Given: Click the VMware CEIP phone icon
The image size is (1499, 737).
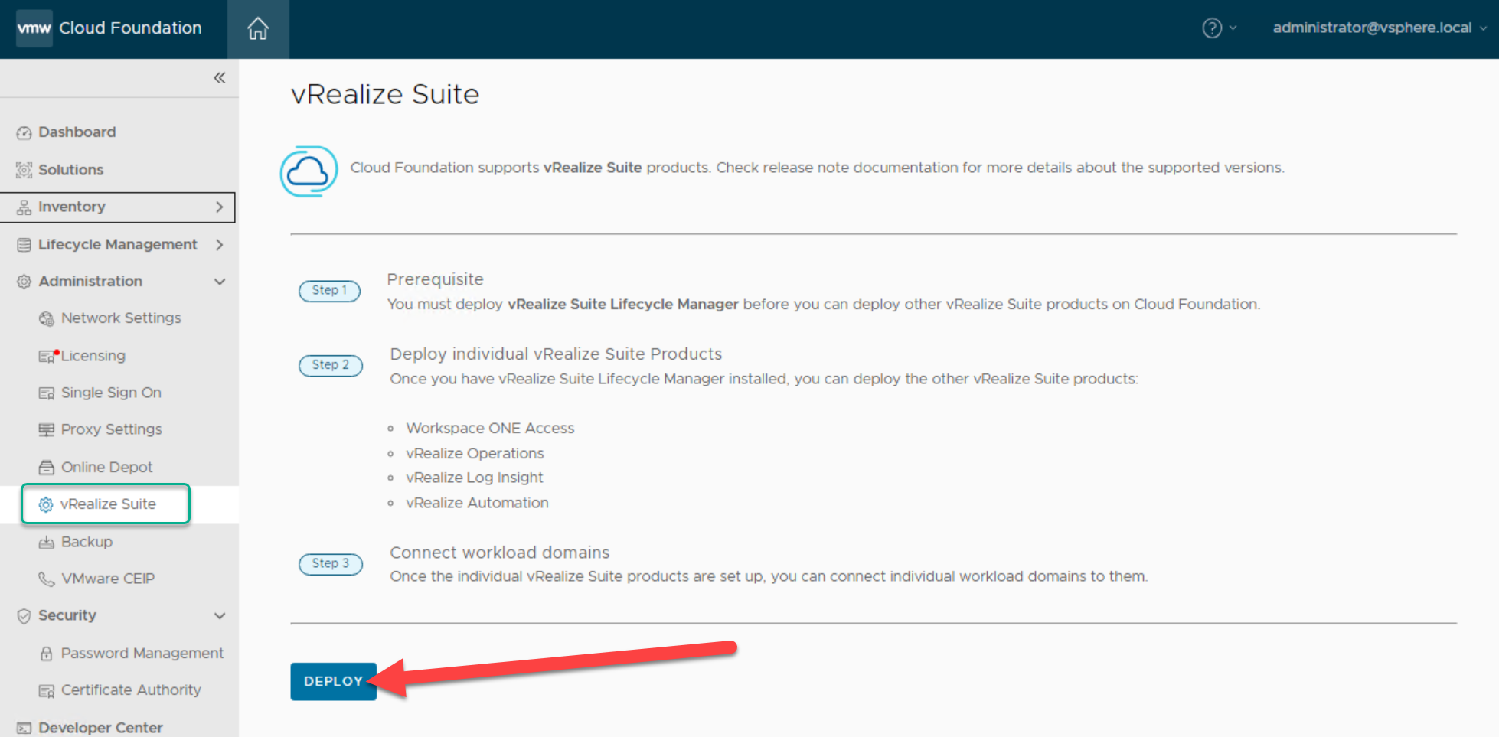Looking at the screenshot, I should (47, 579).
